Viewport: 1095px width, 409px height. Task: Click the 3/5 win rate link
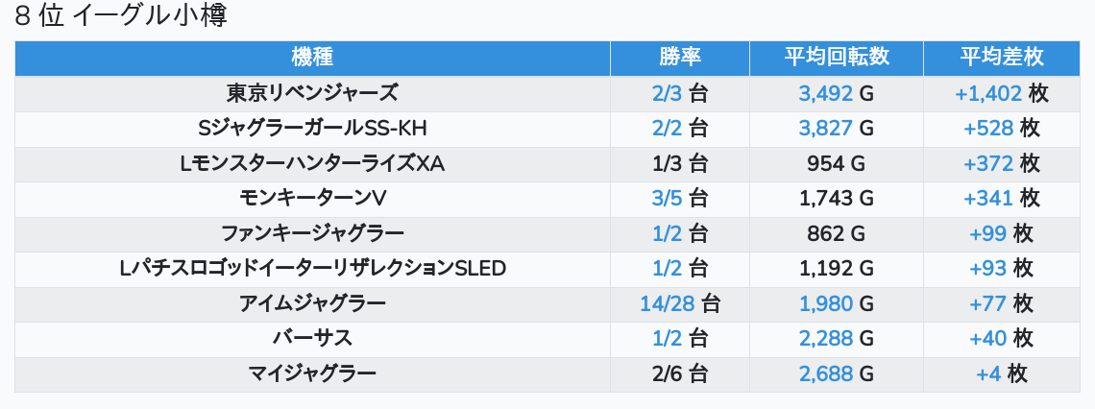tap(668, 199)
